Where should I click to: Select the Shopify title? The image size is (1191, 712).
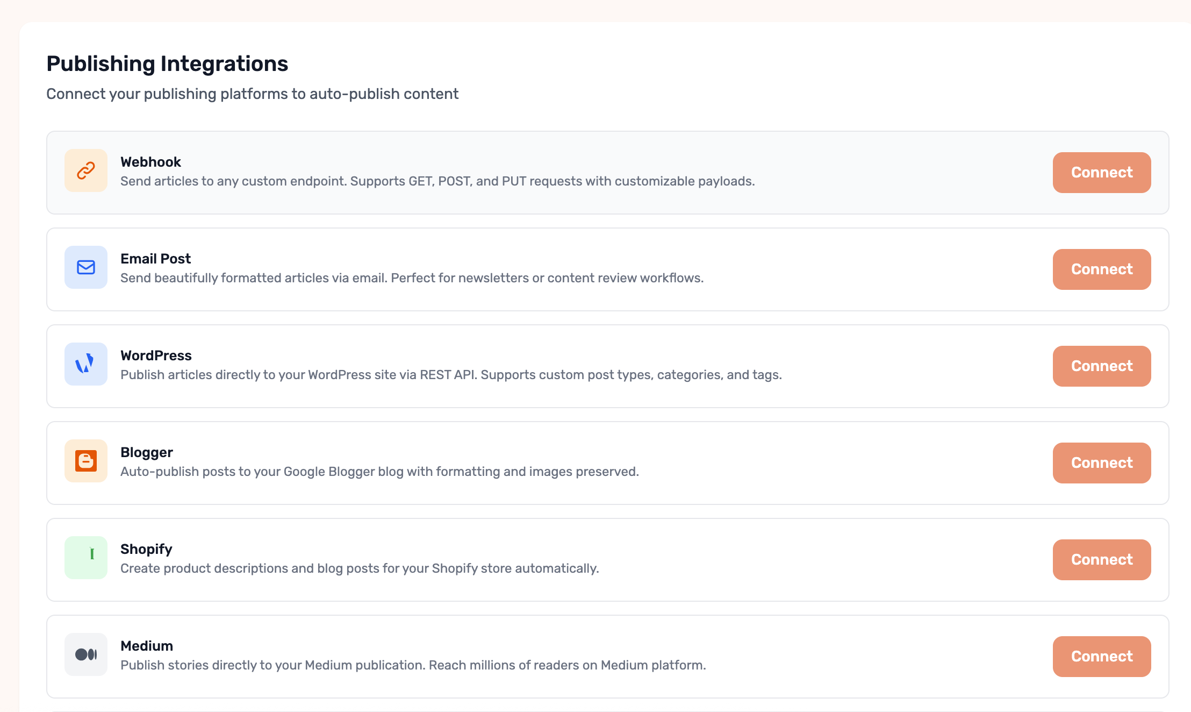pyautogui.click(x=146, y=550)
